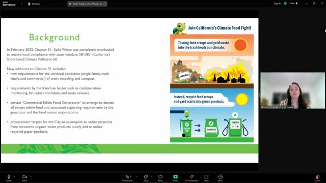Expand the caret beside Chat
Viewport: 326px width, 183px height.
[x=151, y=177]
